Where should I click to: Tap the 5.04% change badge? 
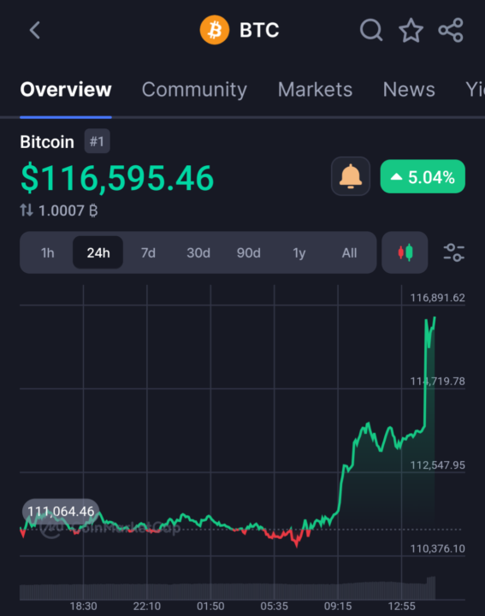point(423,176)
